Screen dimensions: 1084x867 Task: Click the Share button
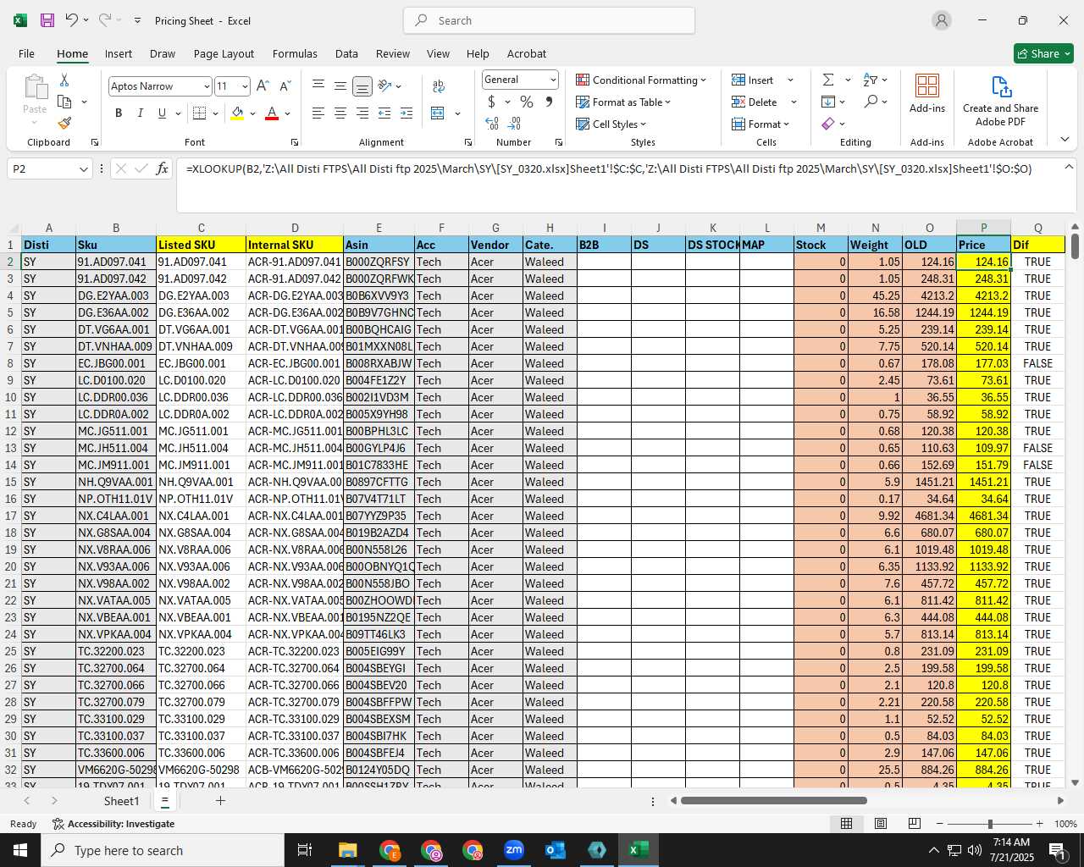1043,53
